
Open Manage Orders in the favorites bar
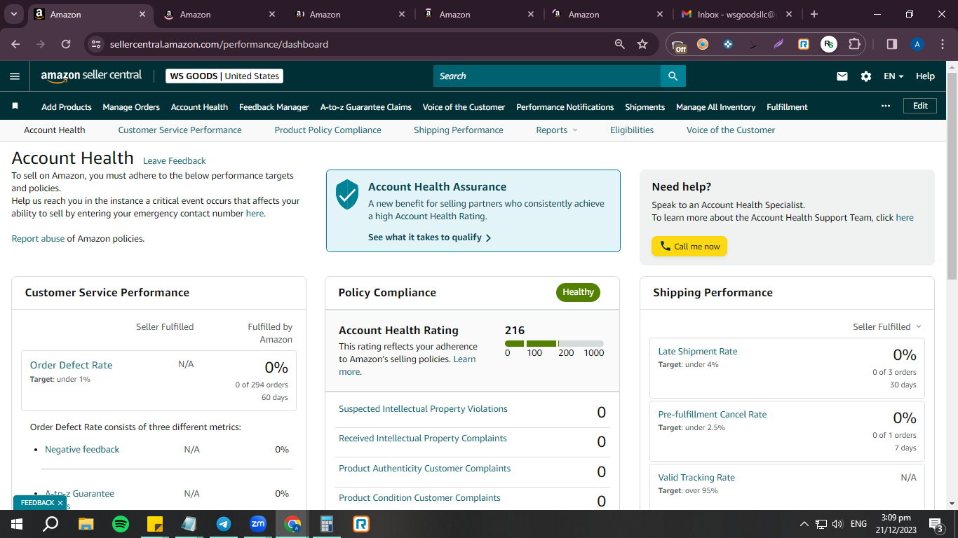131,107
